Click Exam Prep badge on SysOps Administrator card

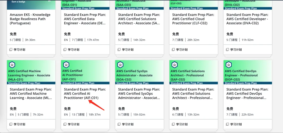tap(120, 65)
